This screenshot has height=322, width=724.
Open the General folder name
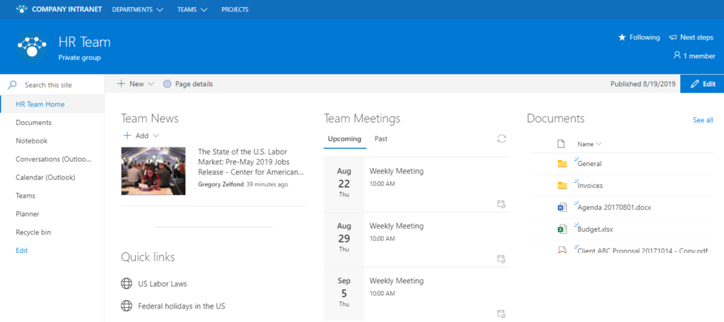click(590, 163)
